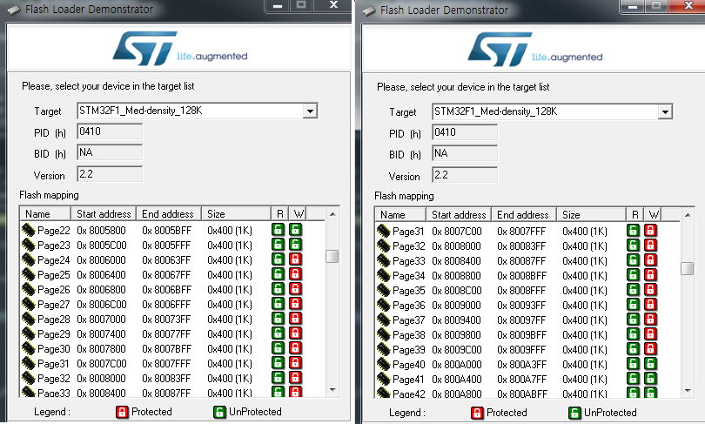Click 0x 80073FF end address, left window

(166, 320)
